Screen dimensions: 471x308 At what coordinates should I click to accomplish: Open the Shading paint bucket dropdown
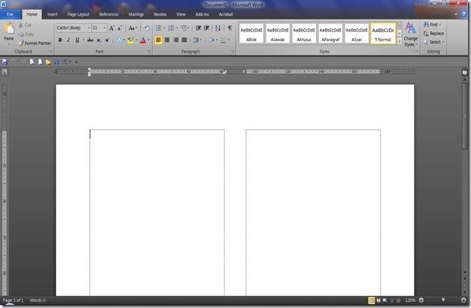click(213, 40)
